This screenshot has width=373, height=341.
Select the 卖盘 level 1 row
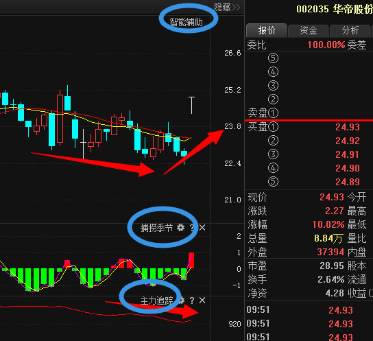coord(309,113)
